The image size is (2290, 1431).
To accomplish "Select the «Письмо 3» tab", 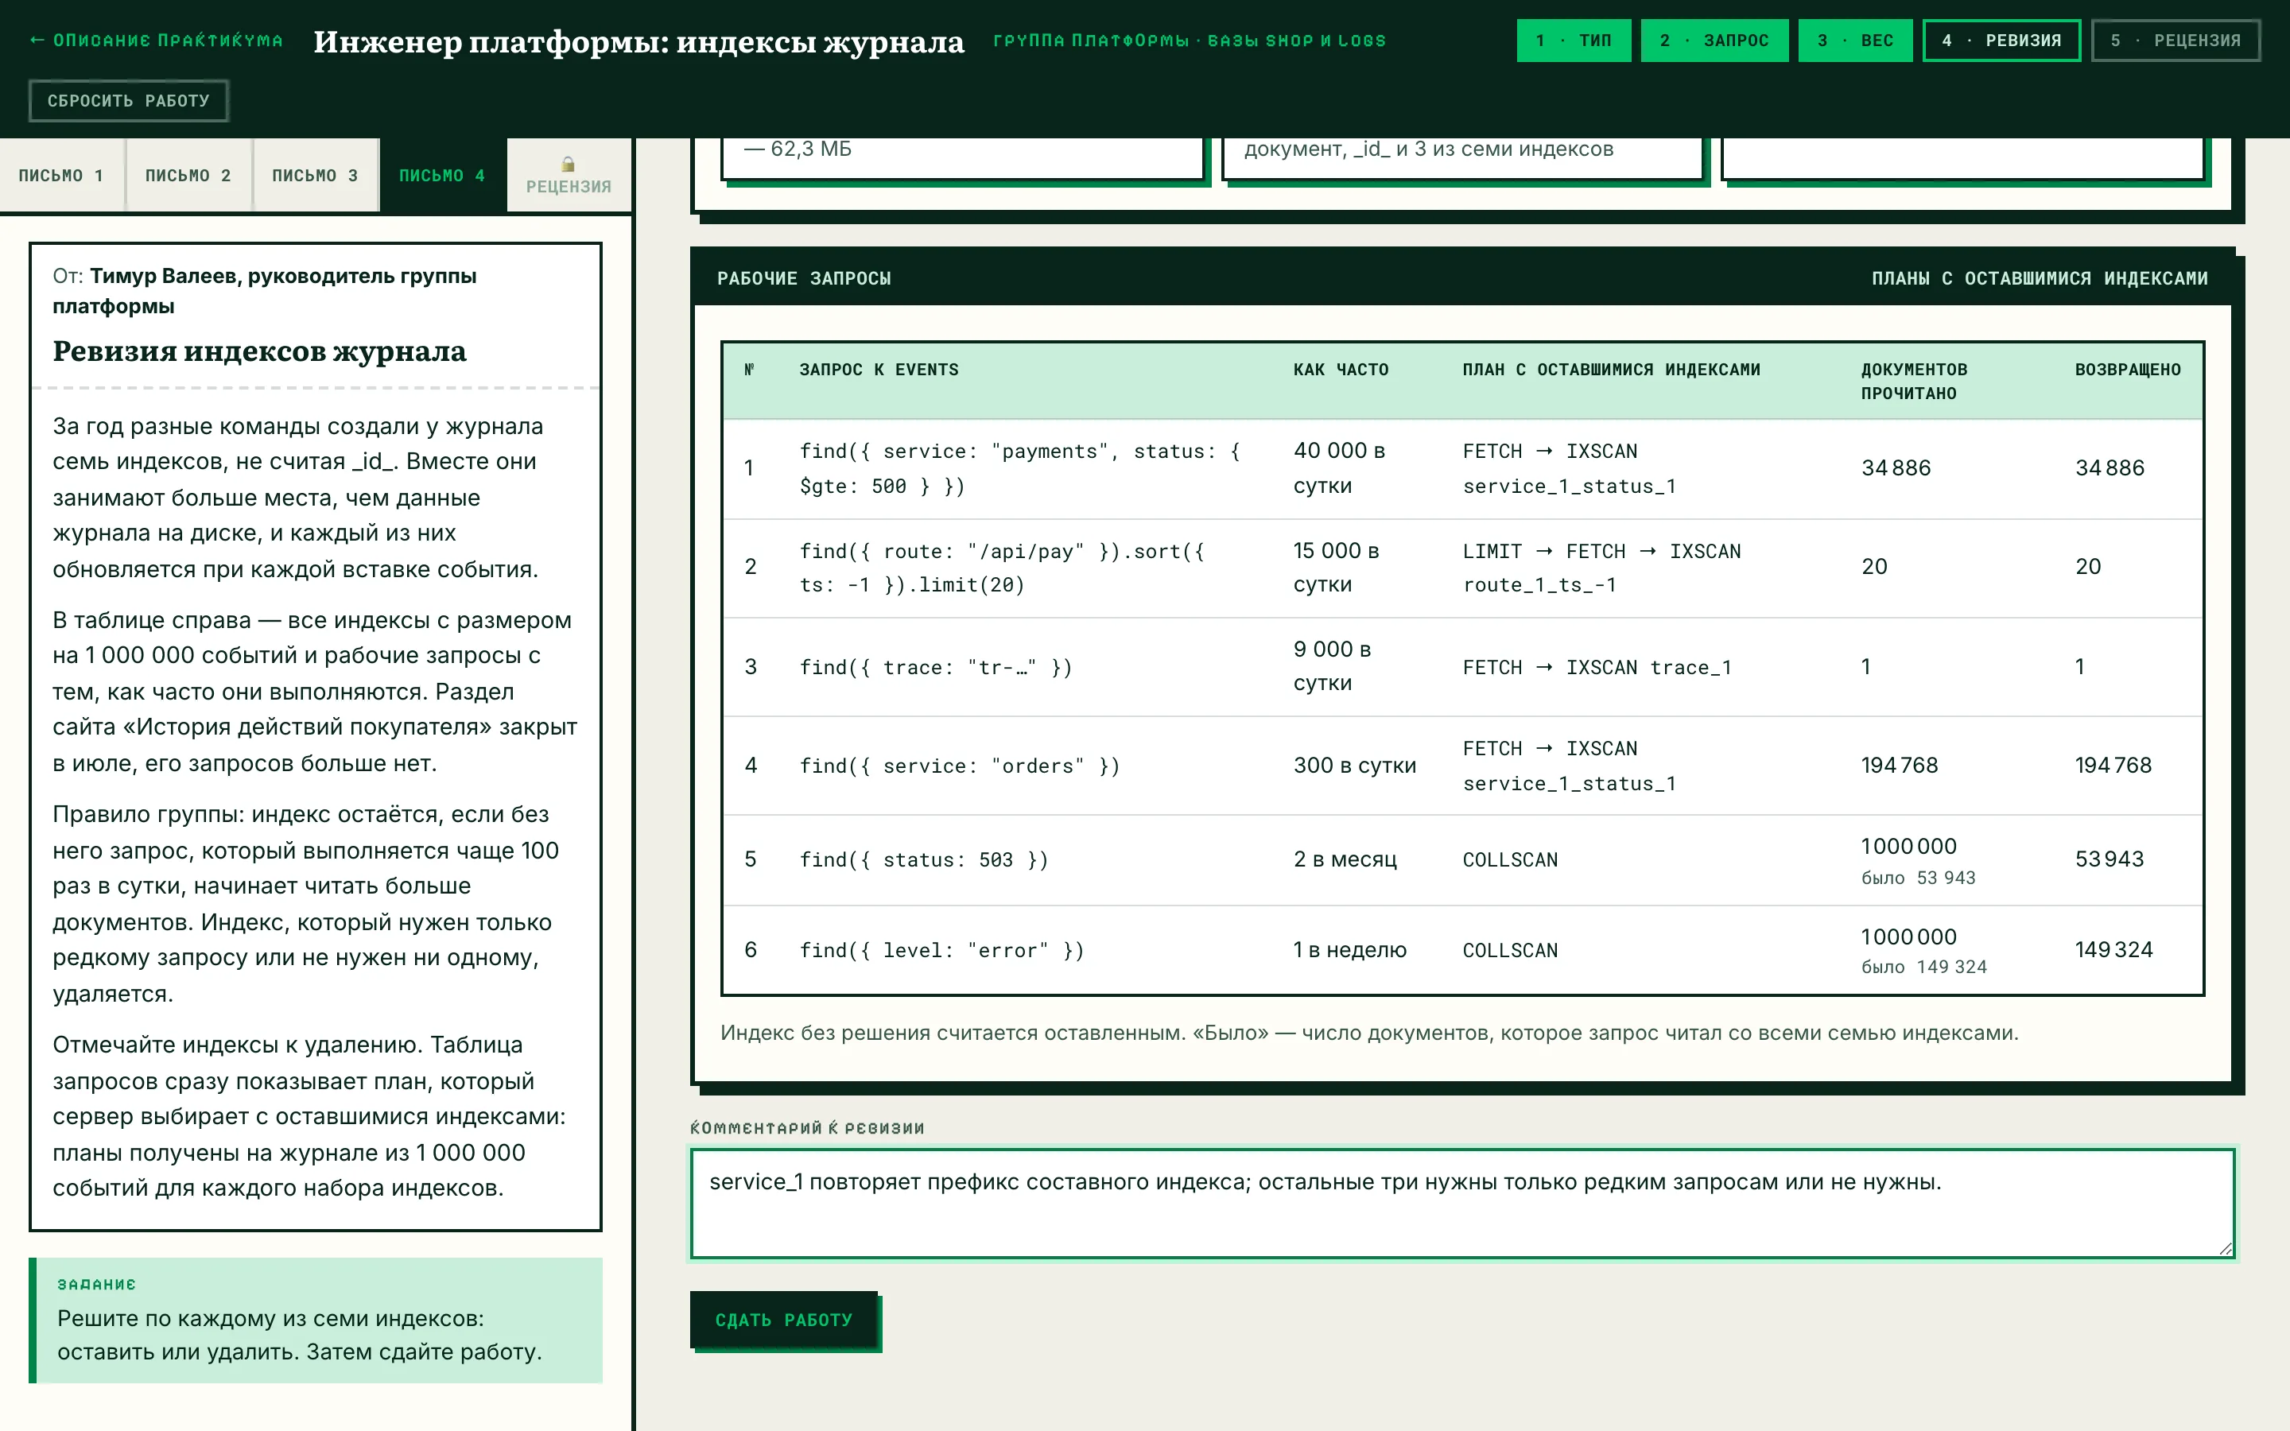I will 315,176.
